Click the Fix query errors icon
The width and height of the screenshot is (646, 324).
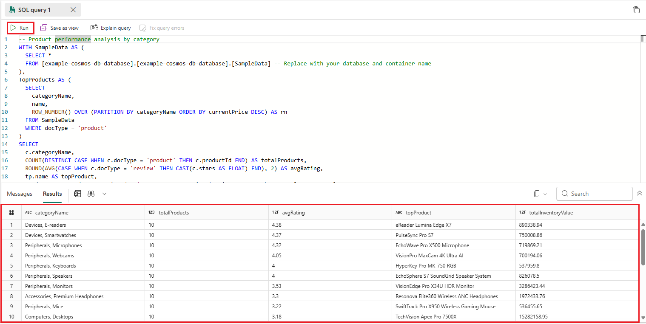[143, 28]
